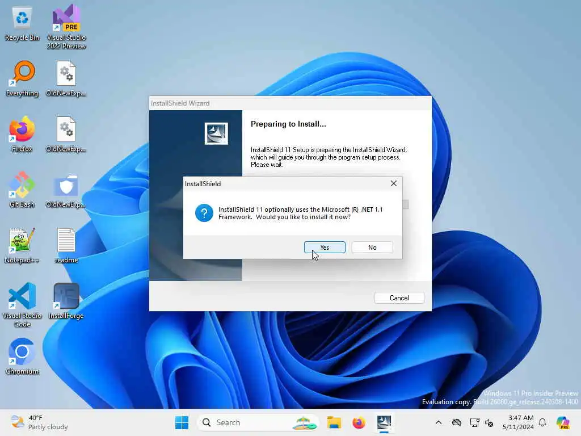Open the weather widget showing 40°F
The width and height of the screenshot is (581, 436).
pyautogui.click(x=39, y=422)
